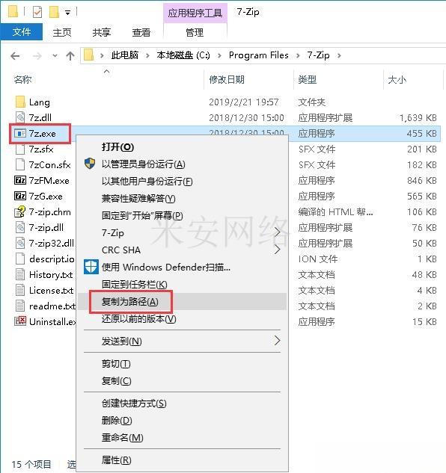This screenshot has height=473, width=446.
Task: Click the Properties quick access toolbar icon
Action: 37,13
